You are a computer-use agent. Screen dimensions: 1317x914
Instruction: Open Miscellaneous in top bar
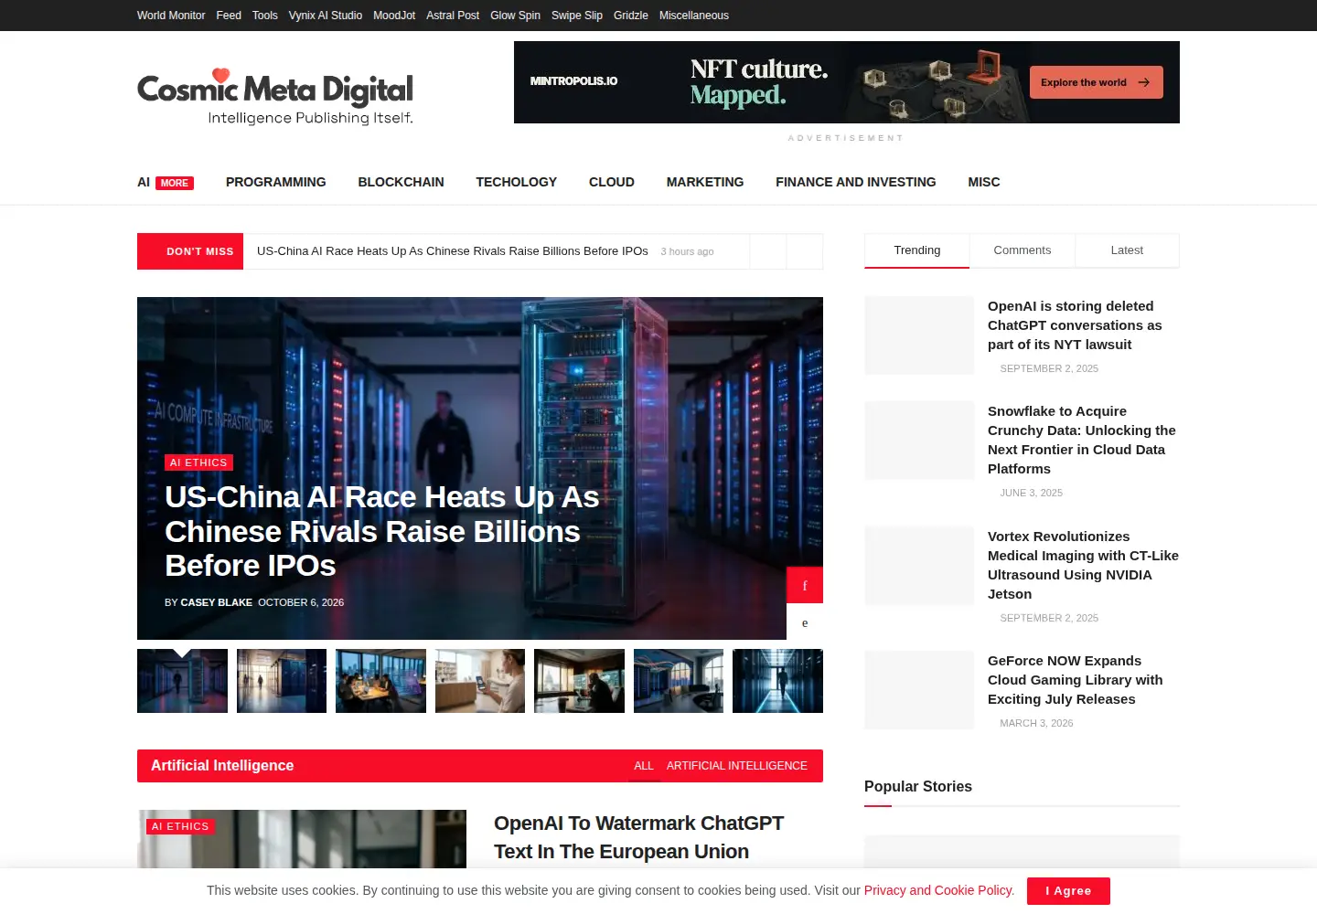click(x=694, y=16)
